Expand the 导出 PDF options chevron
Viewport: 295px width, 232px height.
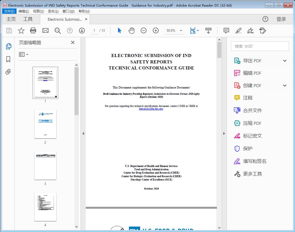pyautogui.click(x=285, y=60)
